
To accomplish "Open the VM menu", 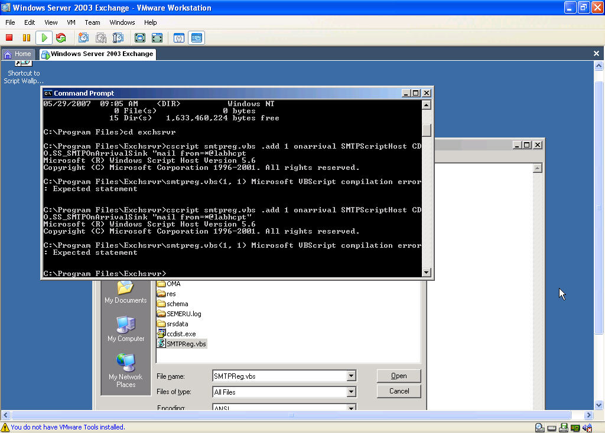I will [x=71, y=22].
